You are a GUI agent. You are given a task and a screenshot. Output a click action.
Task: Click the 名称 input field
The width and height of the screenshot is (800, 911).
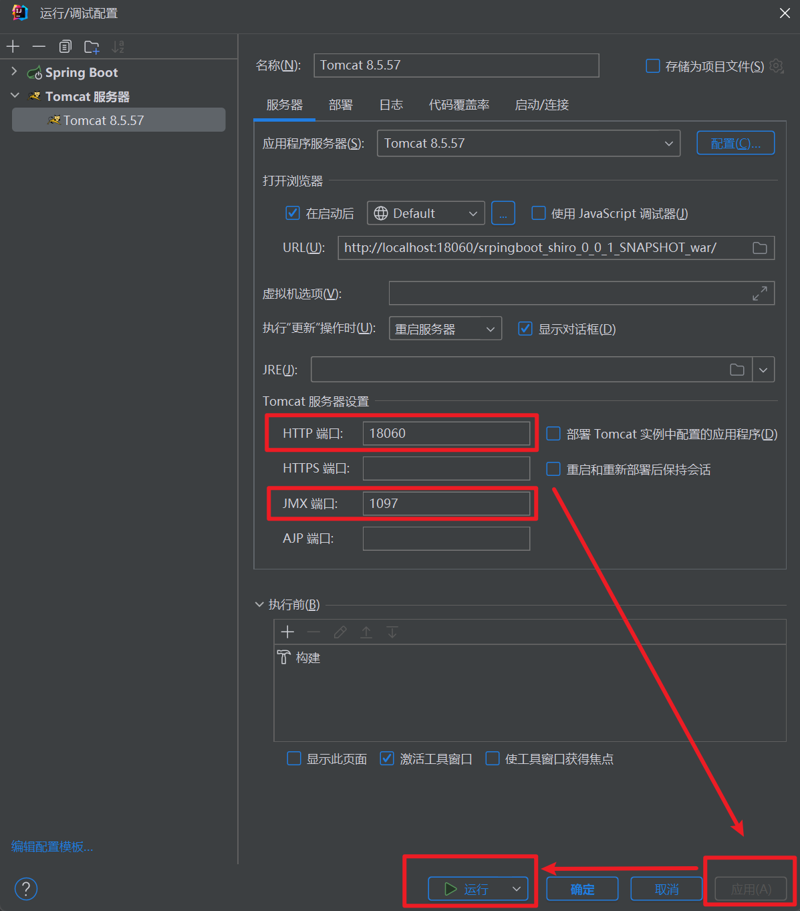456,66
